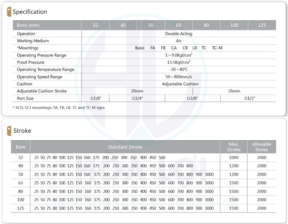Select the bore 50 column header

[151, 25]
